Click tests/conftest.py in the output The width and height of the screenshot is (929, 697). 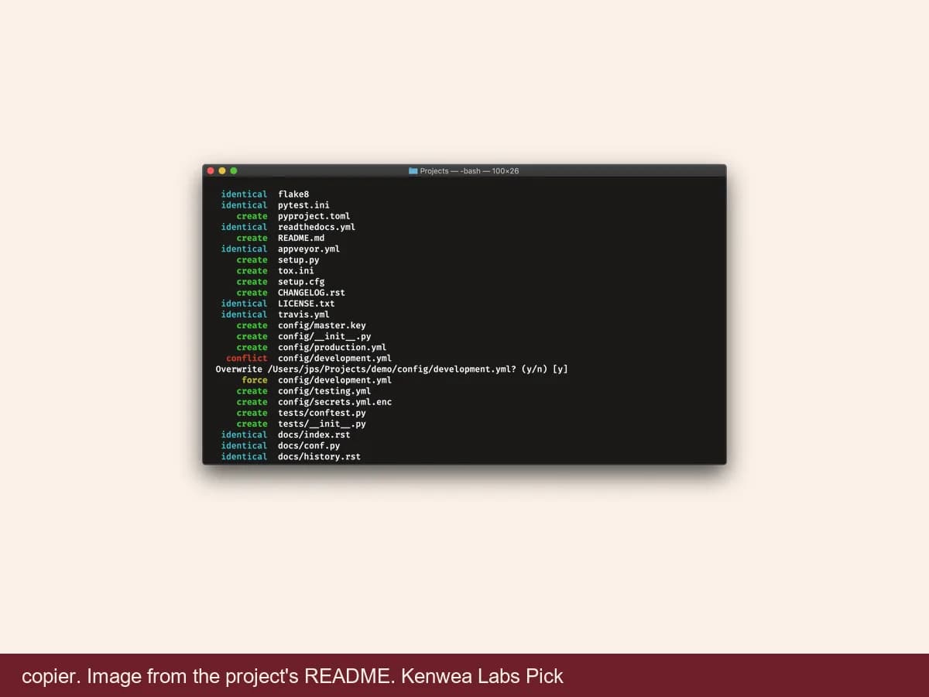click(322, 414)
